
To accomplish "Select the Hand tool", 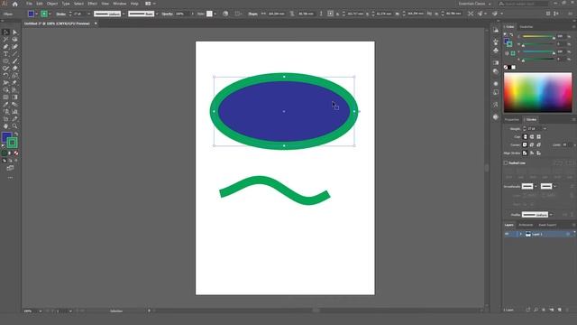I will [x=5, y=126].
